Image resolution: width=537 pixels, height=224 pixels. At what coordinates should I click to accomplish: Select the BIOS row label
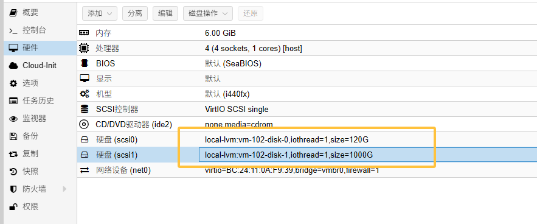(x=105, y=63)
